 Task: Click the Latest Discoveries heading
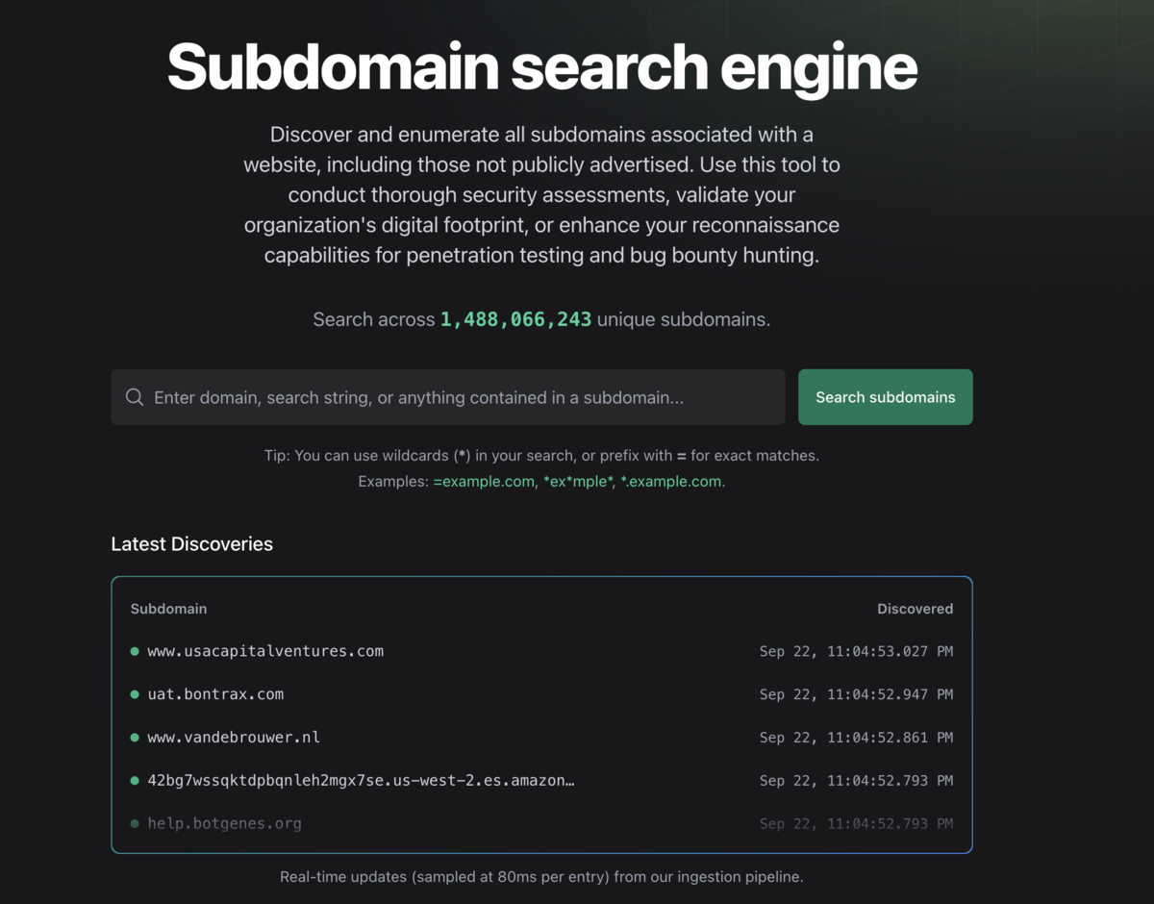tap(191, 544)
